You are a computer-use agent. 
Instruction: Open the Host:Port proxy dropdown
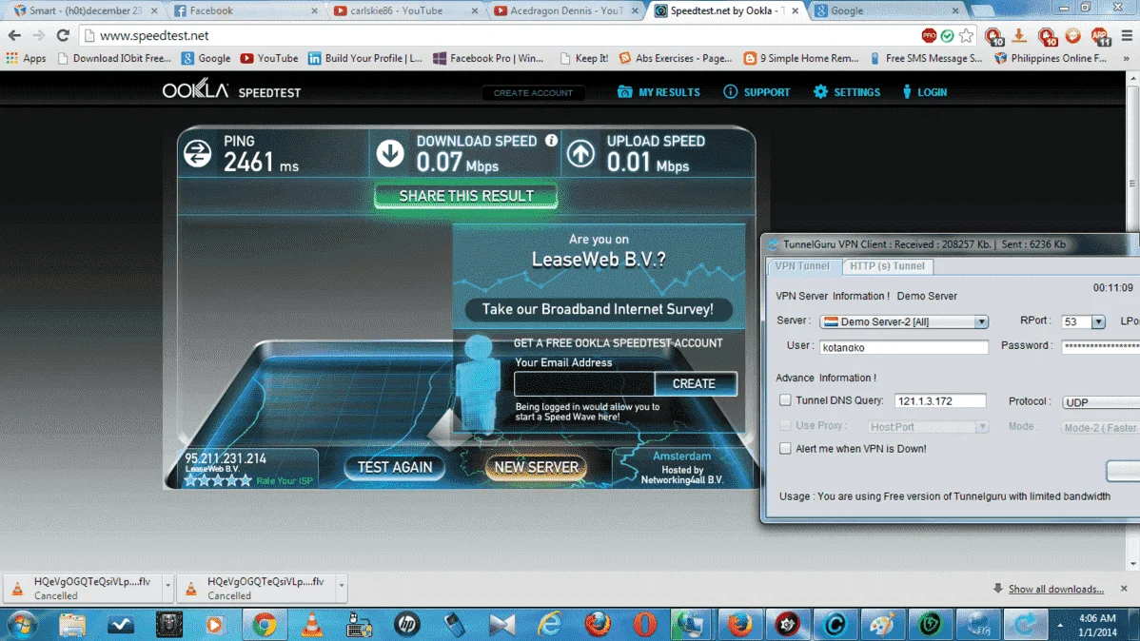(982, 427)
